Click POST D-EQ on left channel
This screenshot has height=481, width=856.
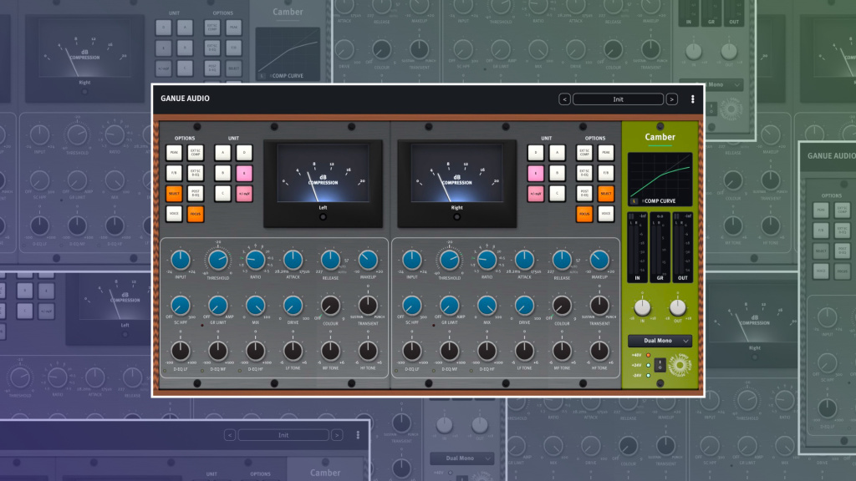click(x=196, y=194)
